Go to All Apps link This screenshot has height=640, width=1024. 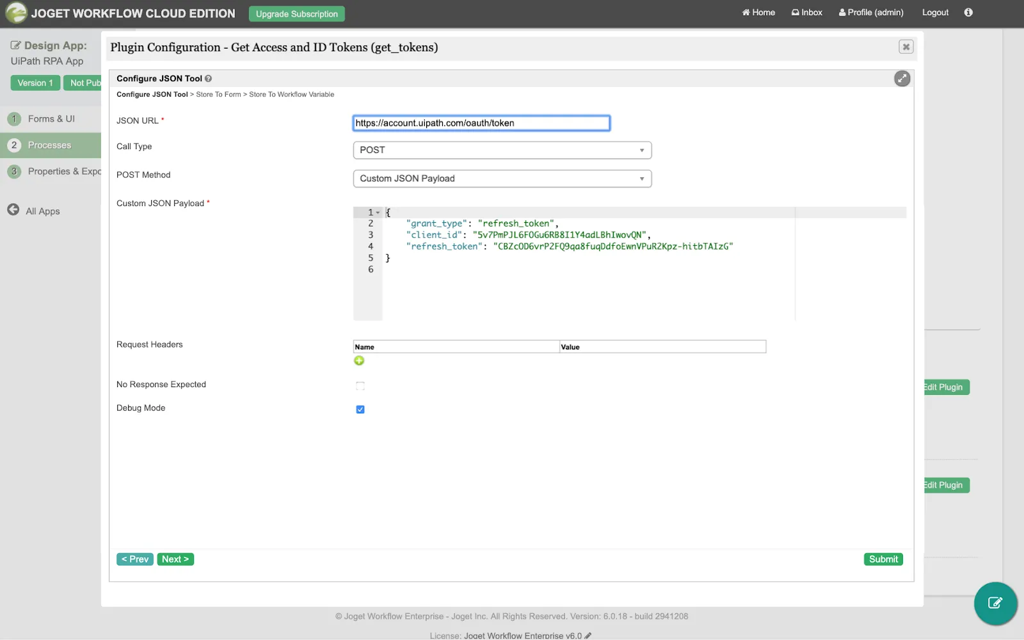[x=43, y=211]
